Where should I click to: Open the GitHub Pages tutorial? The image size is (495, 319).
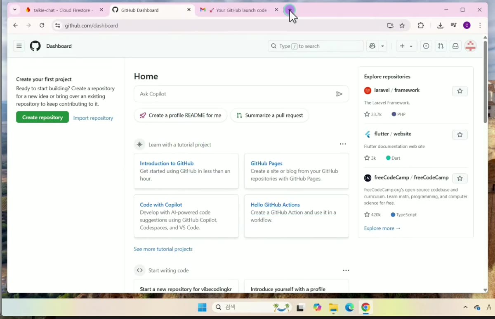click(266, 163)
